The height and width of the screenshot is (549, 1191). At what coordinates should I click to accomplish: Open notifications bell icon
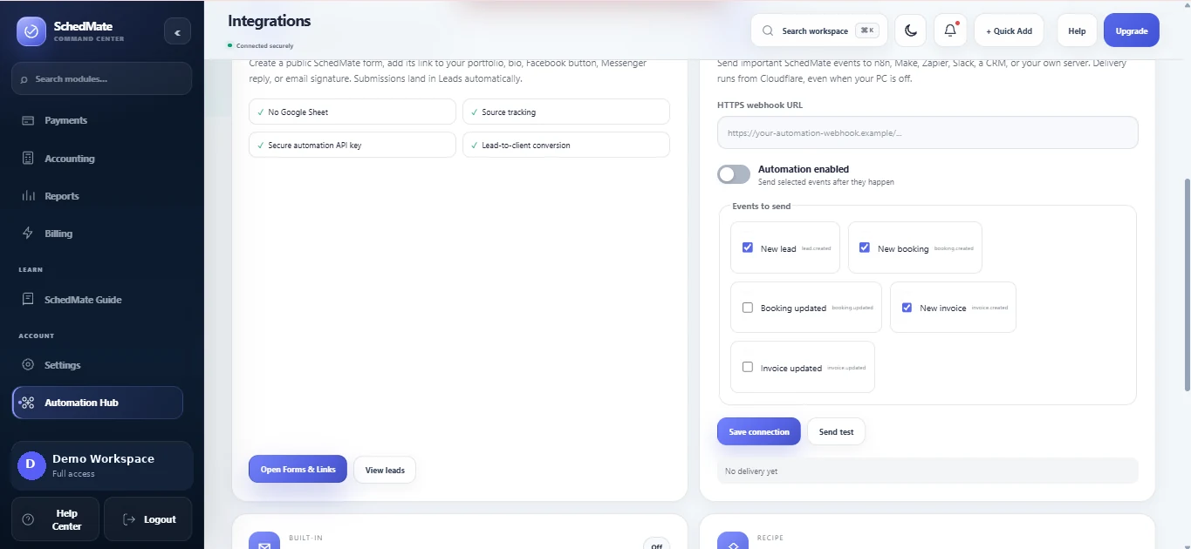point(950,30)
